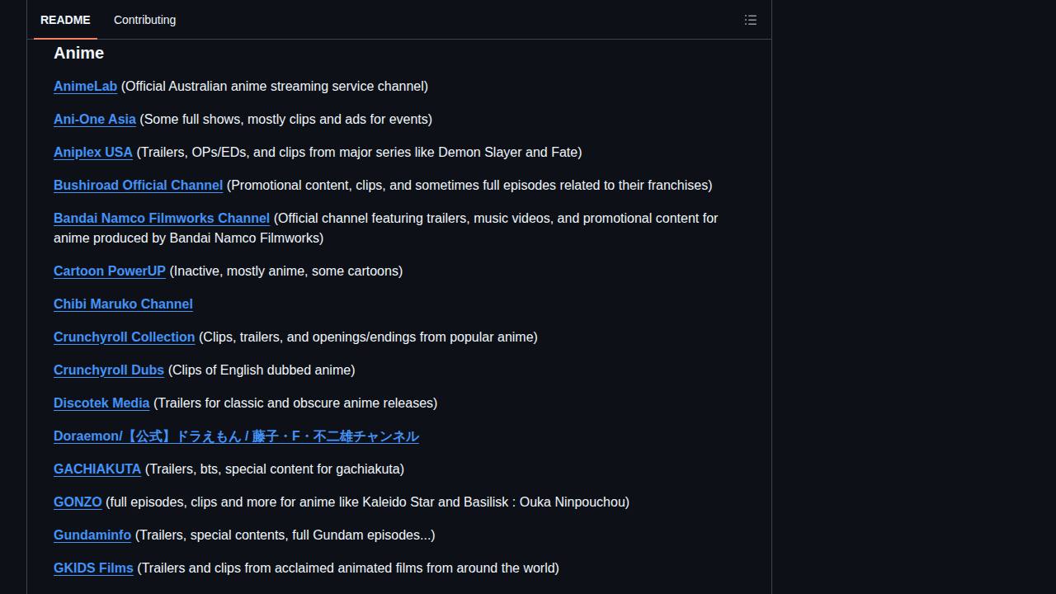The image size is (1056, 594).
Task: Open the Chibi Maruko Channel link
Action: pos(123,304)
